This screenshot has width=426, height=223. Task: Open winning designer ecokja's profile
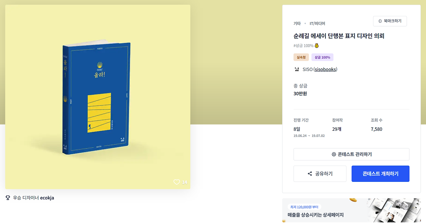[47, 198]
